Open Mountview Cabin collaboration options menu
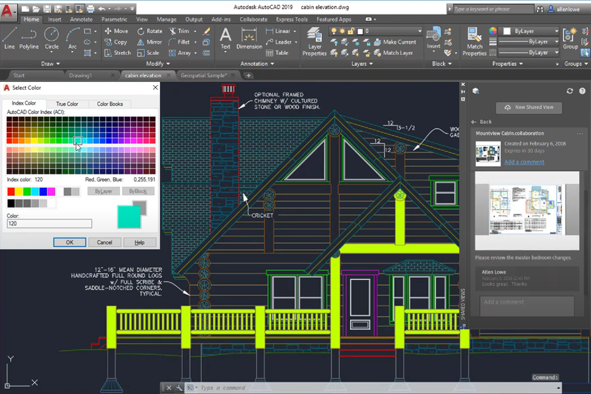The image size is (591, 394). point(580,134)
